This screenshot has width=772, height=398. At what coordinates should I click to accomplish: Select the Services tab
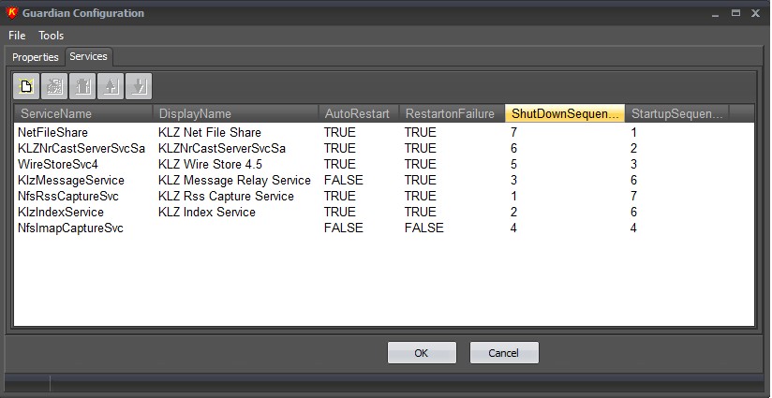(89, 56)
